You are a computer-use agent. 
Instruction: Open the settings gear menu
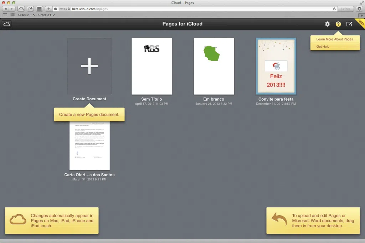pos(327,24)
